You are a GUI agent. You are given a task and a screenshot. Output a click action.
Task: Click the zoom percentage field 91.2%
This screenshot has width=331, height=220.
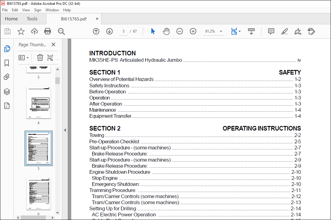[210, 31]
